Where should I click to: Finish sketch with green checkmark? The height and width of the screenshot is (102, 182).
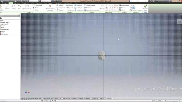point(145,8)
